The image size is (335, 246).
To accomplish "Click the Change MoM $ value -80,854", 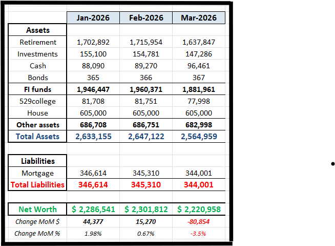I will [x=199, y=222].
